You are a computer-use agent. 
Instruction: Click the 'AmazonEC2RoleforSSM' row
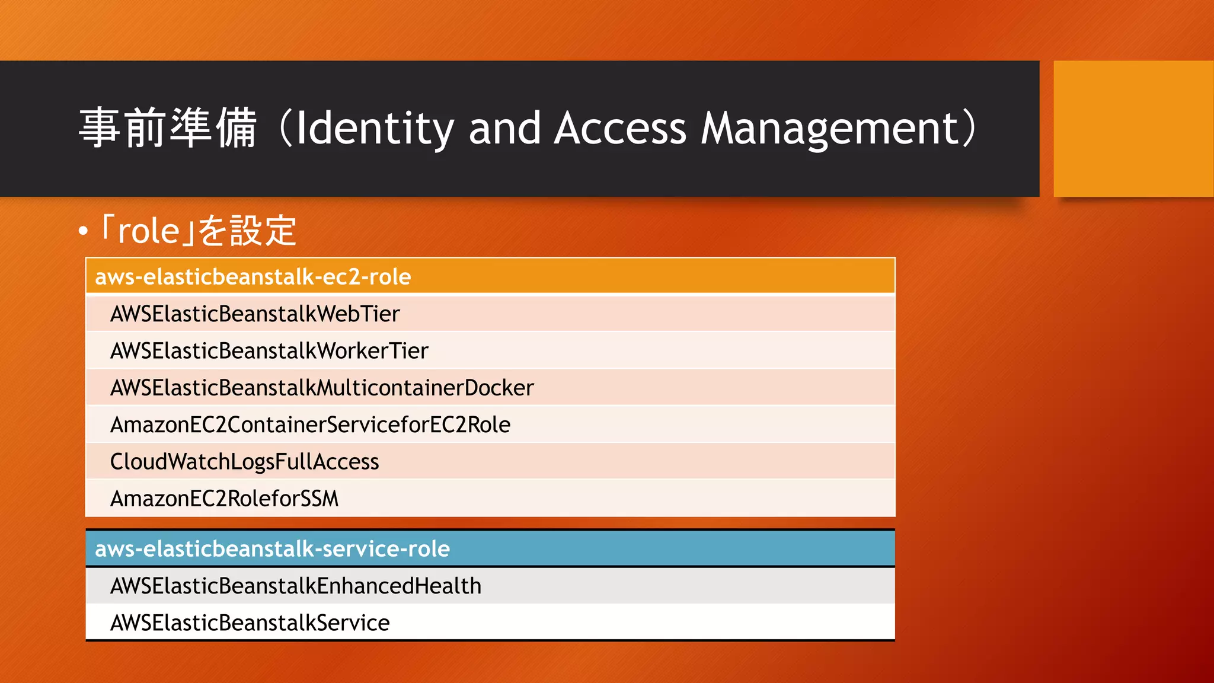click(490, 498)
